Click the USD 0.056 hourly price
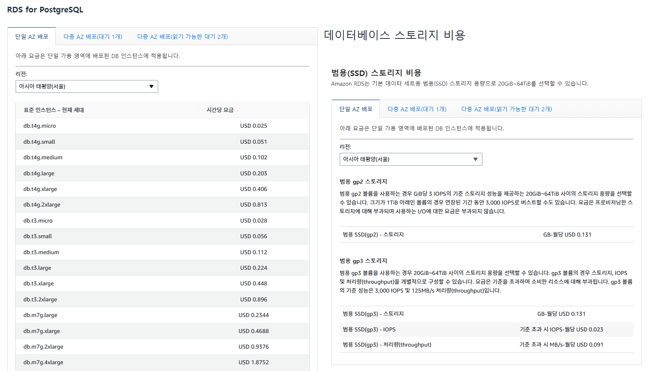This screenshot has height=371, width=651. click(254, 236)
